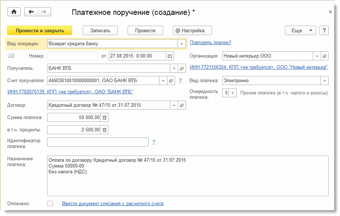Image resolution: width=340 pixels, height=216 pixels.
Task: Open Ввести документ списания с расчетного счета
Action: tap(112, 204)
